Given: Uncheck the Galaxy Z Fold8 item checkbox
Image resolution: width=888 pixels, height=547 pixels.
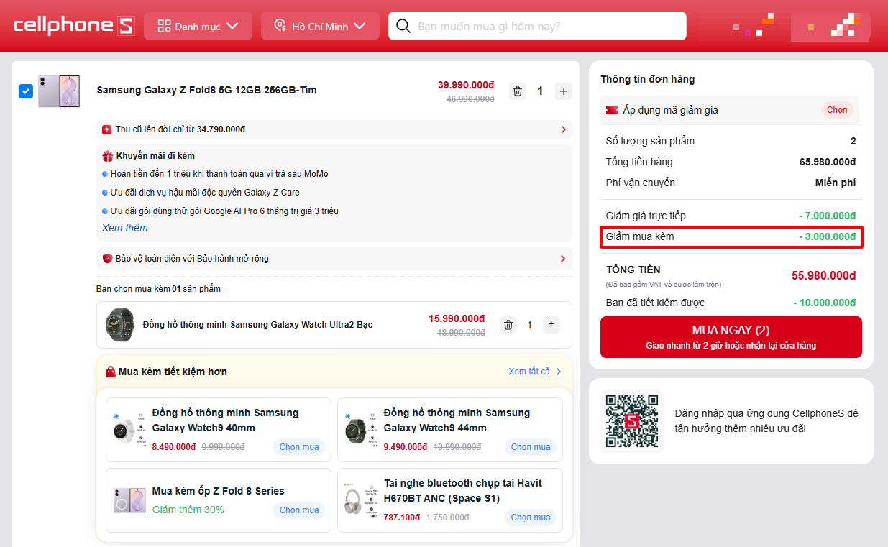Looking at the screenshot, I should coord(26,91).
